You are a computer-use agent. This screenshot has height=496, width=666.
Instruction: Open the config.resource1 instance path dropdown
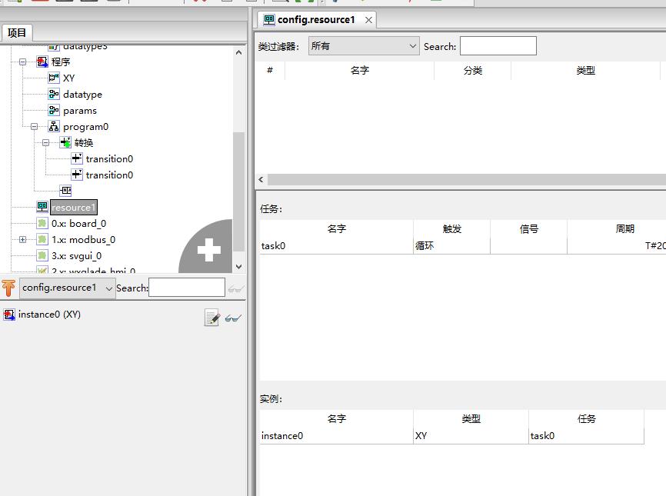(68, 288)
